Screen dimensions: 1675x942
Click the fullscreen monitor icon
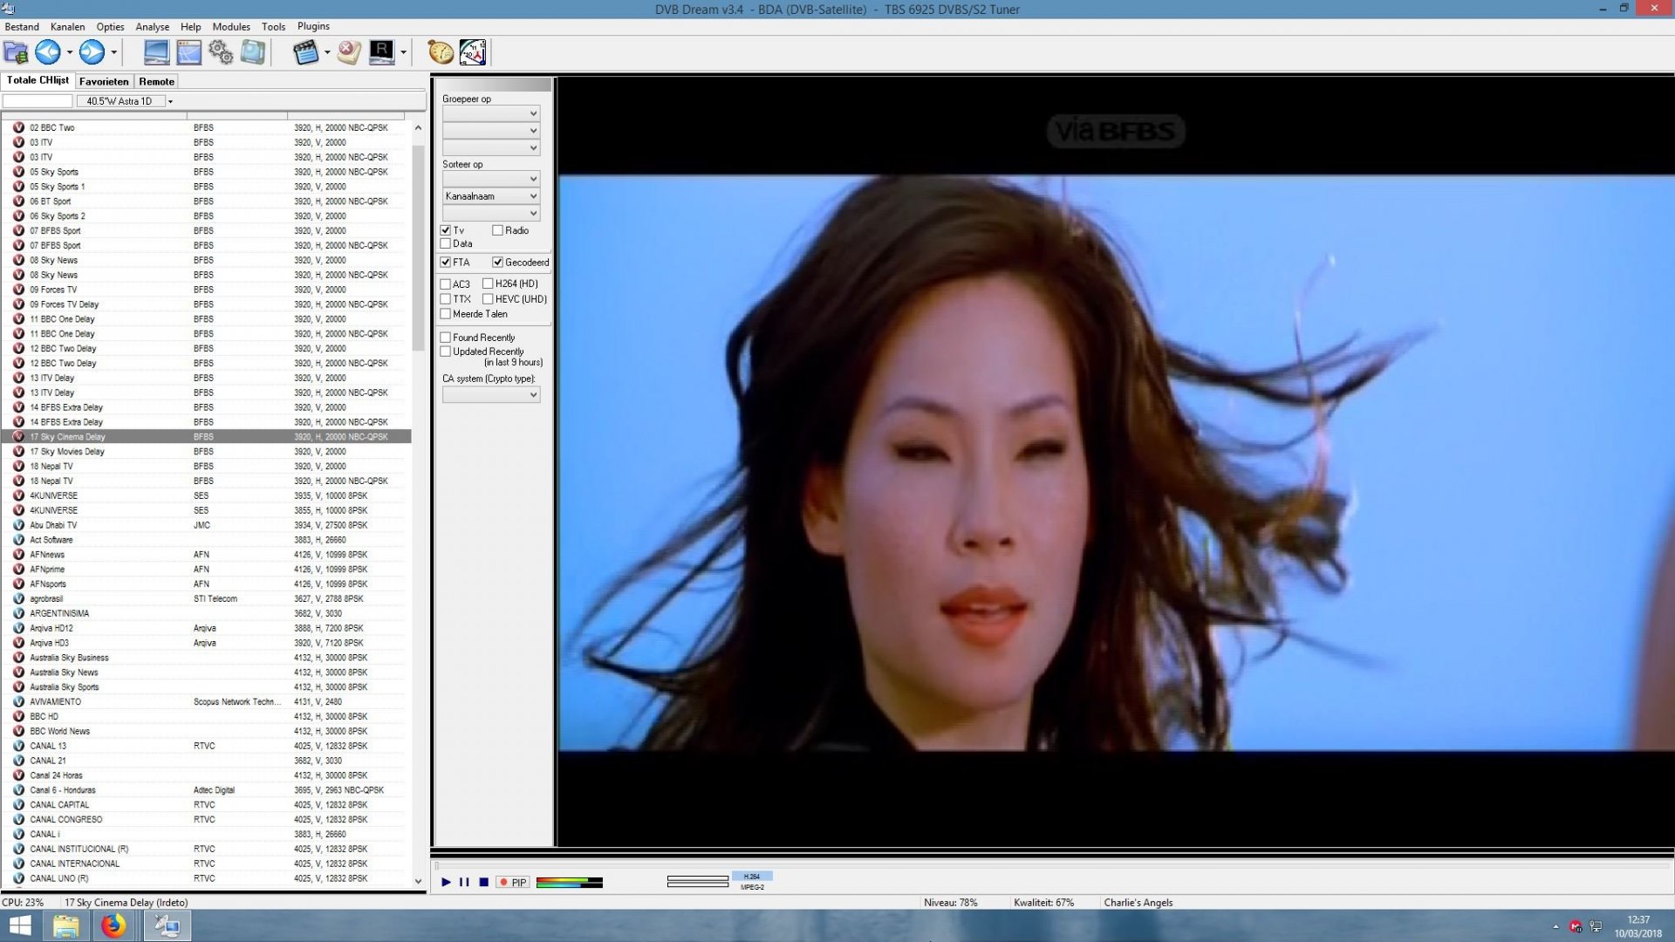[156, 52]
